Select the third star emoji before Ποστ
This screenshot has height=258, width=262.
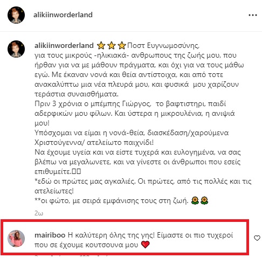click(x=122, y=46)
